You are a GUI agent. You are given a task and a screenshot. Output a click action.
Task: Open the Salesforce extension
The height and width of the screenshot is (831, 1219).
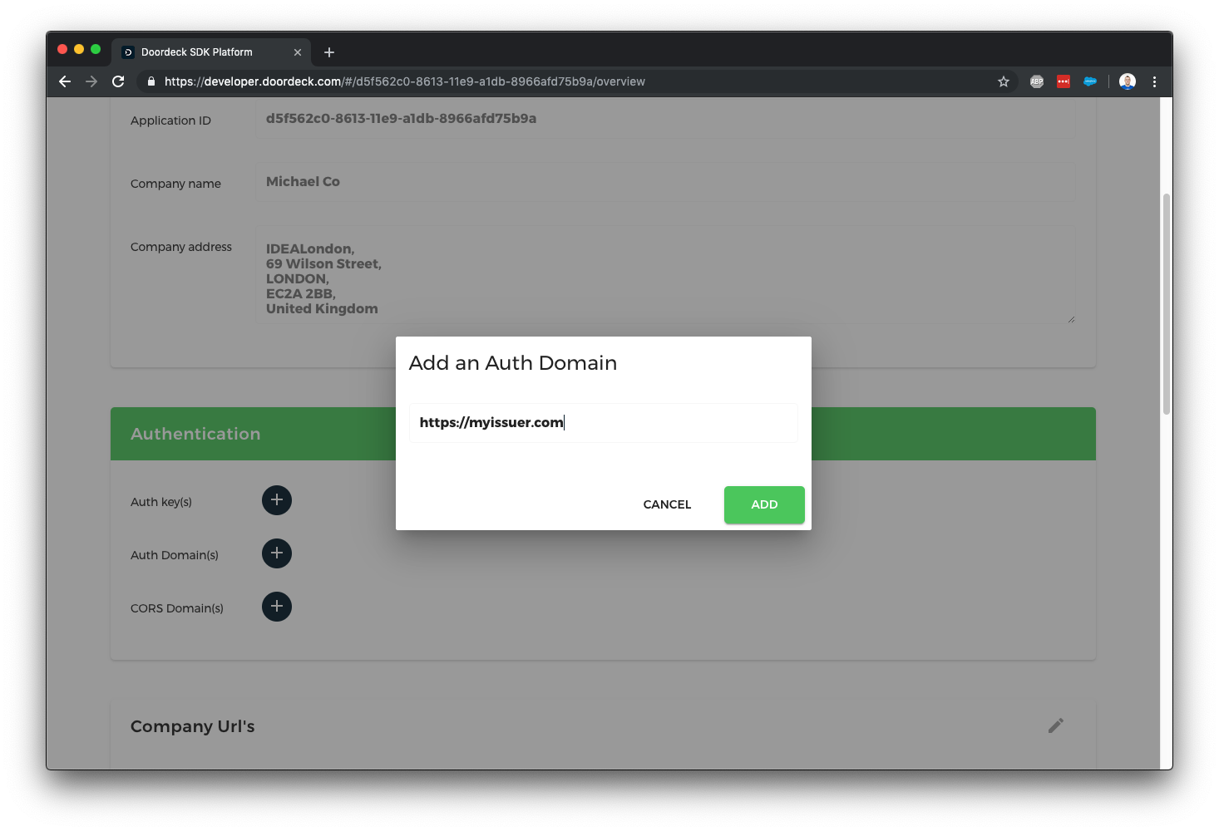click(1090, 81)
